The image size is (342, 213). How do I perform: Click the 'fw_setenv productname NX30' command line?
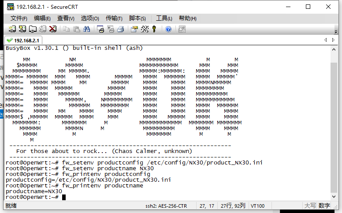[x=80, y=168]
